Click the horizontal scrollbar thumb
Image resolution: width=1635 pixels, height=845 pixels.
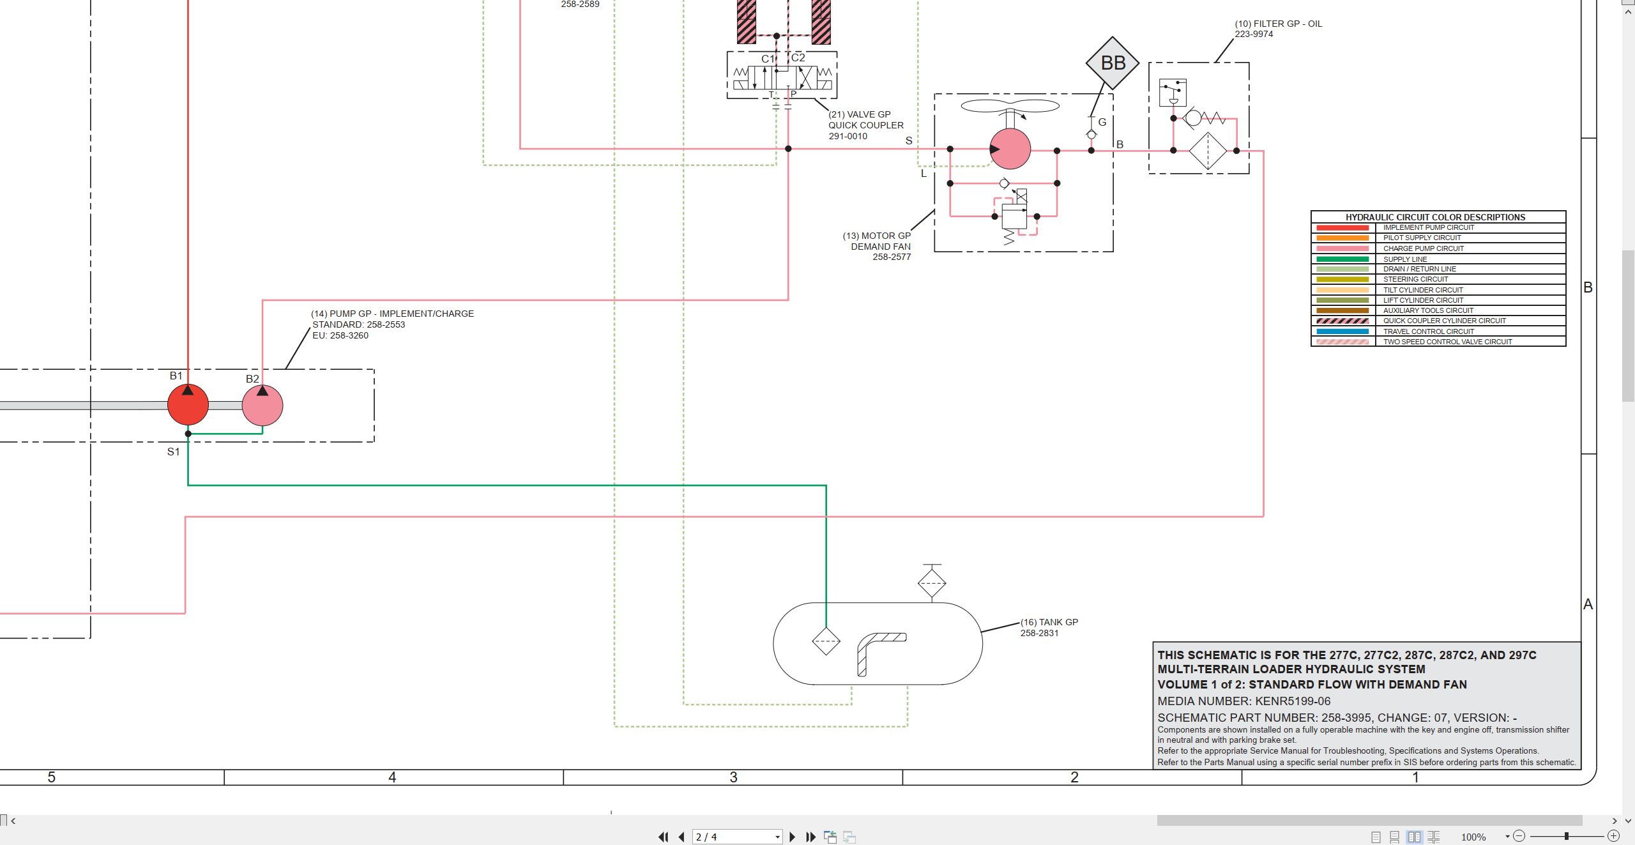click(1369, 821)
